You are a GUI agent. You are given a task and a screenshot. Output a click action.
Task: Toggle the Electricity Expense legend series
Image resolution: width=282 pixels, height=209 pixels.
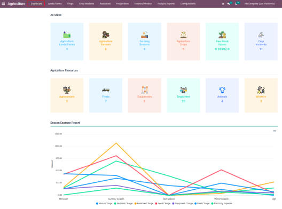(x=222, y=204)
